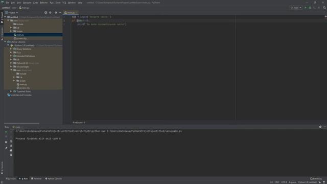
Task: Hide the Run panel with minus icon
Action: click(325, 127)
